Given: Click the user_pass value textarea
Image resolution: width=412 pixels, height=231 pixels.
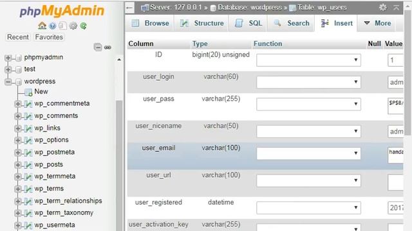Looking at the screenshot, I should pos(395,106).
